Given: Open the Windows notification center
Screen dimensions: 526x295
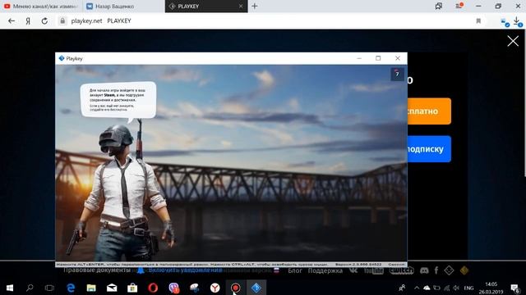Looking at the screenshot, I should tap(515, 288).
